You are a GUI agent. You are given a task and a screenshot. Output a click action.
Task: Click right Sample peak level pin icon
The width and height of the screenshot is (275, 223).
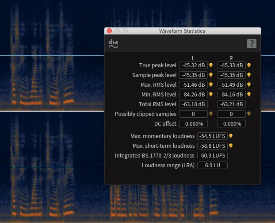tap(249, 75)
